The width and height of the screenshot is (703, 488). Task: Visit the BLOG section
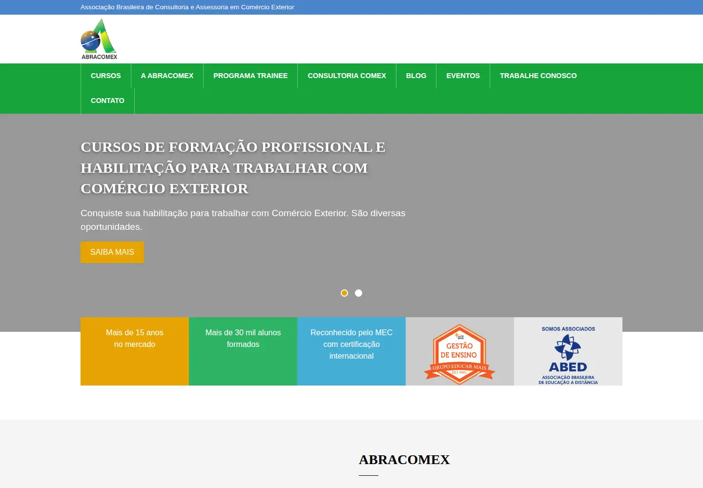416,76
